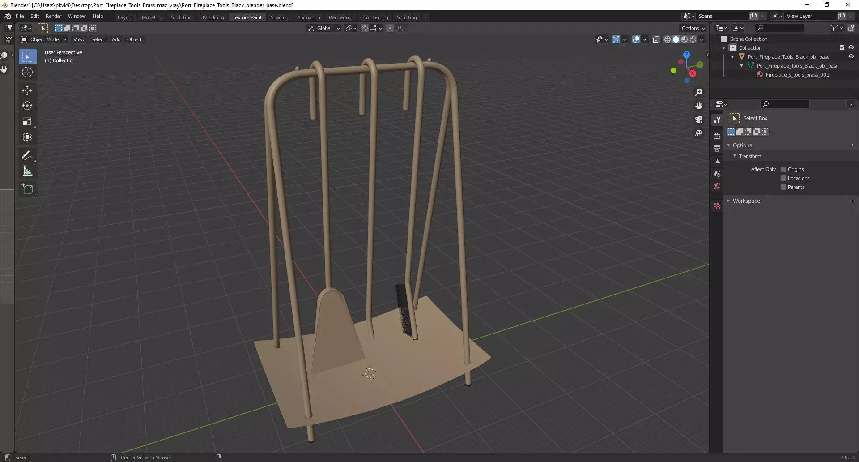Switch to wireframe shading mode
The height and width of the screenshot is (462, 859).
pos(668,39)
